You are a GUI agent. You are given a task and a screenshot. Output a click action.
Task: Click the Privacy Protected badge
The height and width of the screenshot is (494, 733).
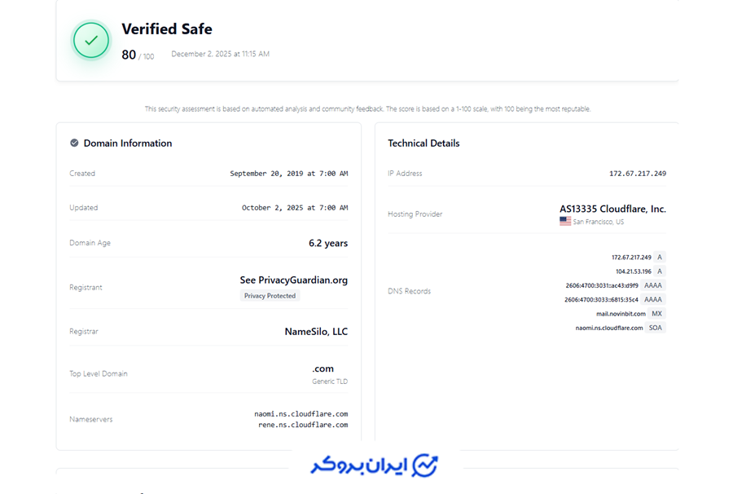click(x=270, y=296)
